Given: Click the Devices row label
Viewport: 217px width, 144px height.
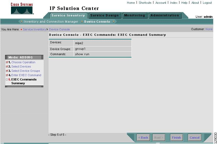Looking at the screenshot, I should click(x=56, y=42).
